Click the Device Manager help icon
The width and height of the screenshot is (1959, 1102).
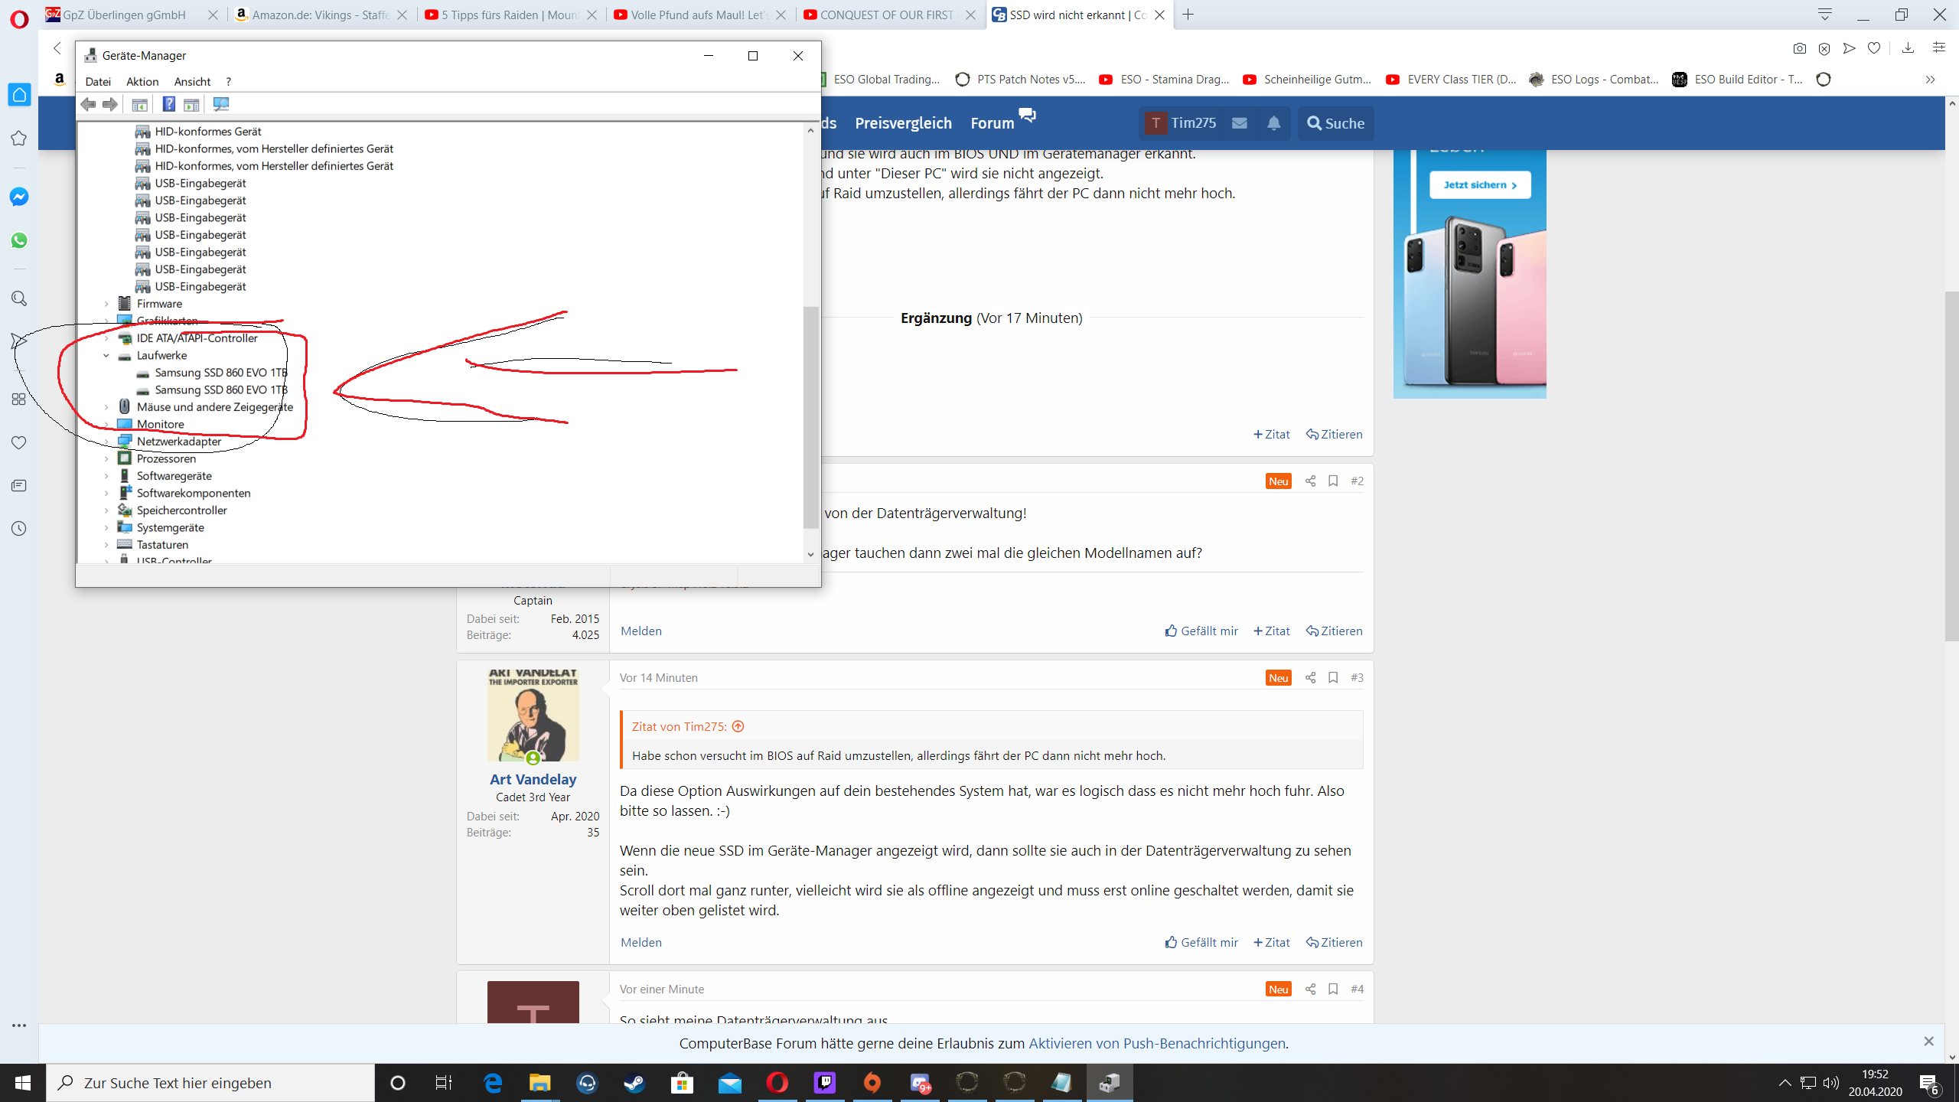[x=168, y=104]
